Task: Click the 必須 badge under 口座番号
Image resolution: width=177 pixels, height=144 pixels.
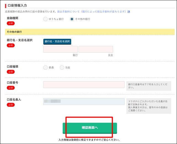Action: tap(11, 88)
